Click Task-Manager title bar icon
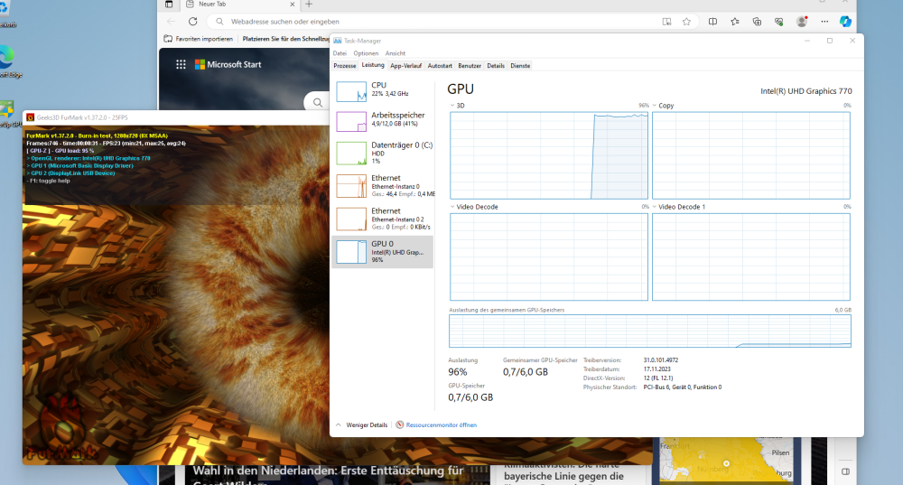The height and width of the screenshot is (485, 903). [x=338, y=41]
